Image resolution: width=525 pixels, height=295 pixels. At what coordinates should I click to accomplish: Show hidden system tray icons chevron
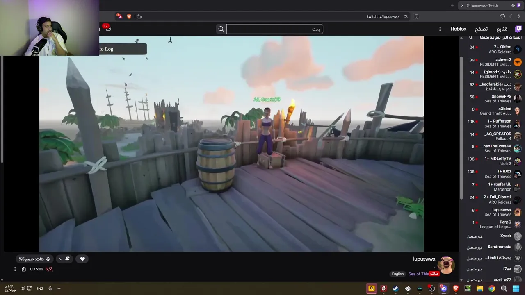coord(59,288)
